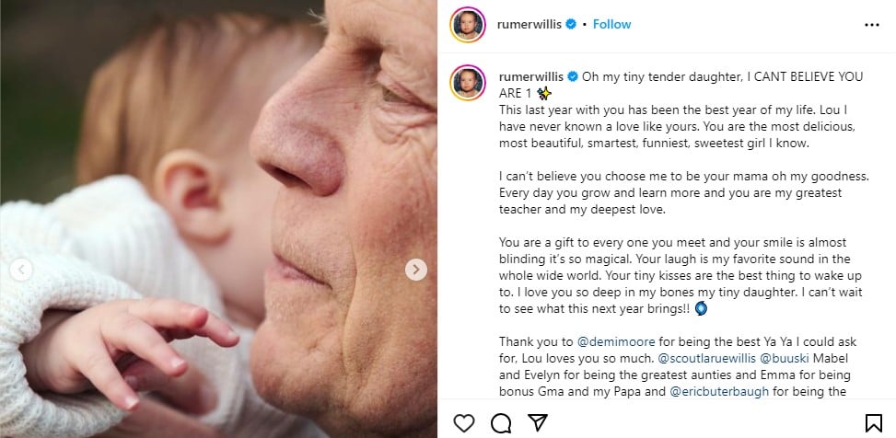The width and height of the screenshot is (896, 438).
Task: Follow the rumerwillis account
Action: (x=611, y=24)
